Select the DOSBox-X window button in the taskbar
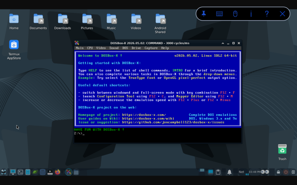 (69, 172)
